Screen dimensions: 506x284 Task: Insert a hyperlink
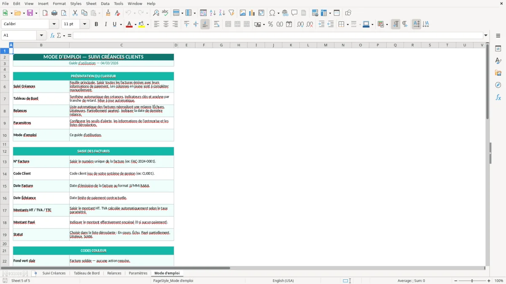click(285, 13)
